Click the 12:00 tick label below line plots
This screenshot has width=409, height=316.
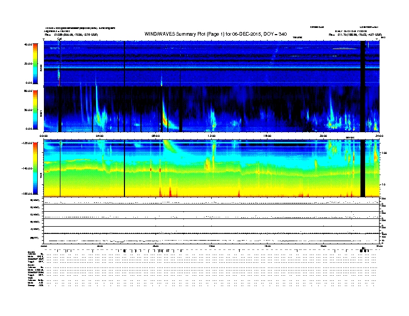click(x=212, y=246)
